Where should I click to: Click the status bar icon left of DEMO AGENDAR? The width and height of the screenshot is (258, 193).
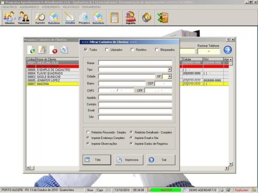185,190
